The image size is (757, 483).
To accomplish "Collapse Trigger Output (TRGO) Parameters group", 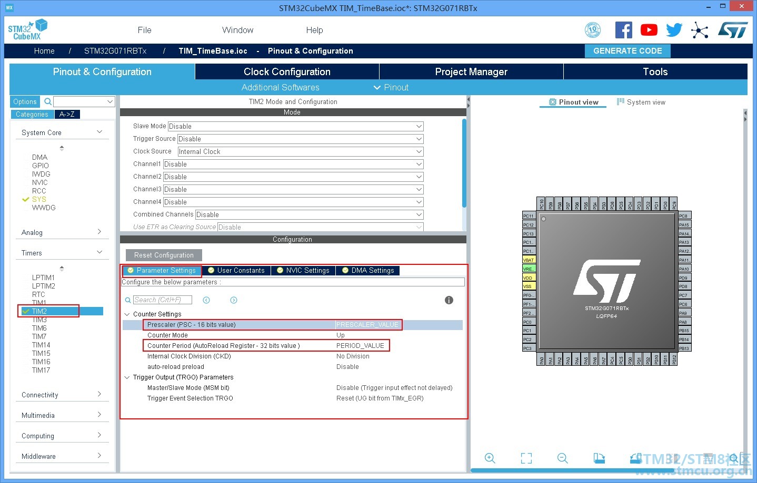I will pos(127,377).
